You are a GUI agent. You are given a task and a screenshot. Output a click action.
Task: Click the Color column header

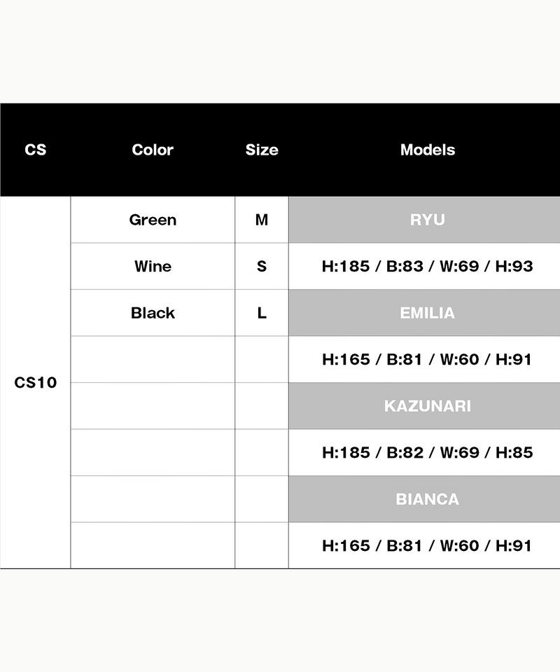pyautogui.click(x=153, y=150)
